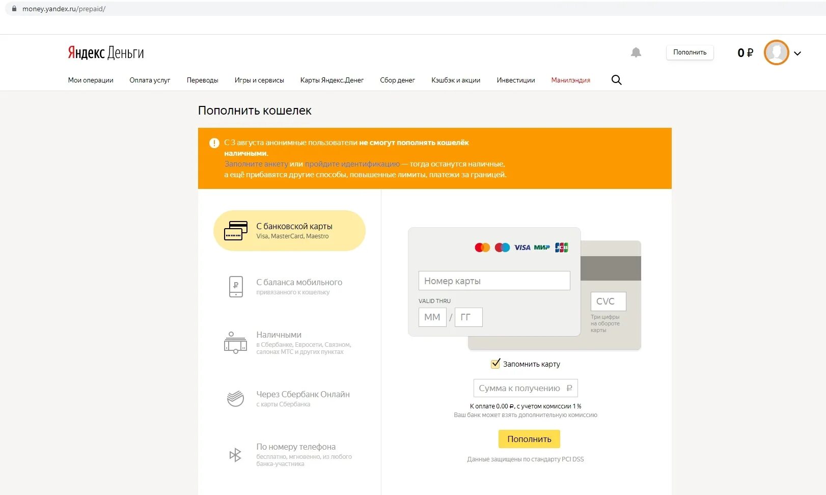Focus the ГГ expiry year field
Screen dimensions: 826x495
[x=469, y=317]
